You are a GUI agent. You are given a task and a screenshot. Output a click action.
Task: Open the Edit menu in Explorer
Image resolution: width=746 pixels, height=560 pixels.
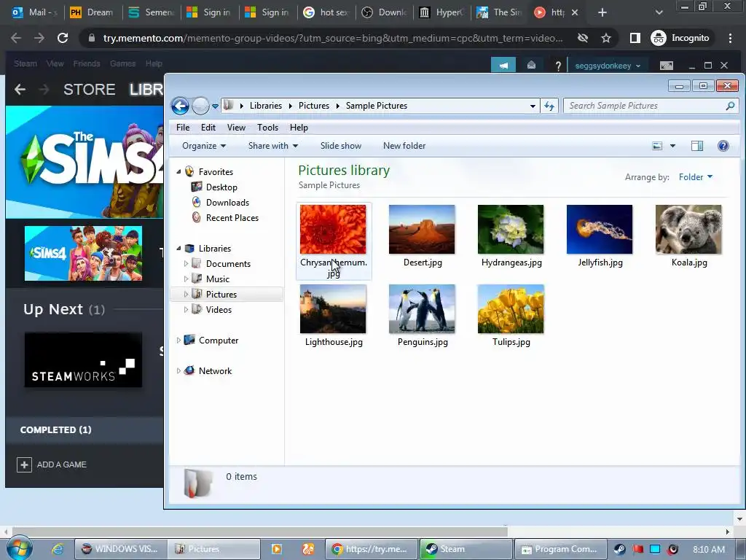[208, 127]
